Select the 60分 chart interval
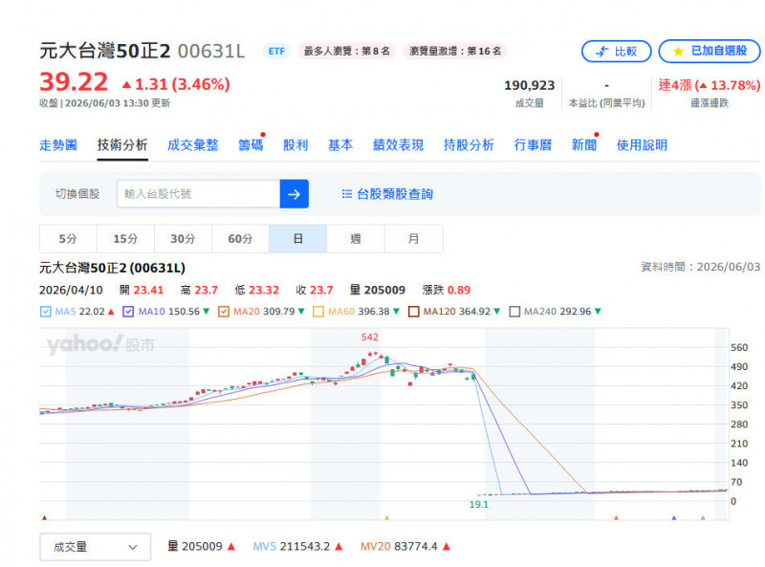This screenshot has height=567, width=765. tap(241, 239)
